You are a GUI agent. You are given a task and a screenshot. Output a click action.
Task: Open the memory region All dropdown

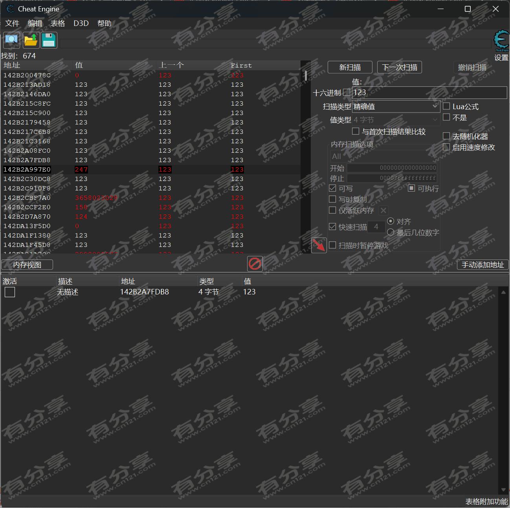[383, 156]
